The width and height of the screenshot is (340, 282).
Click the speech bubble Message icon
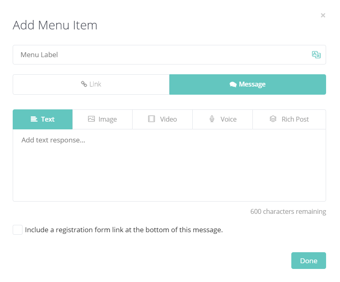pos(233,84)
